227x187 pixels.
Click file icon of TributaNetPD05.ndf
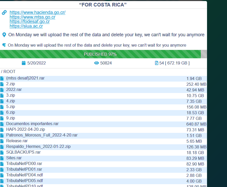tap(2, 181)
